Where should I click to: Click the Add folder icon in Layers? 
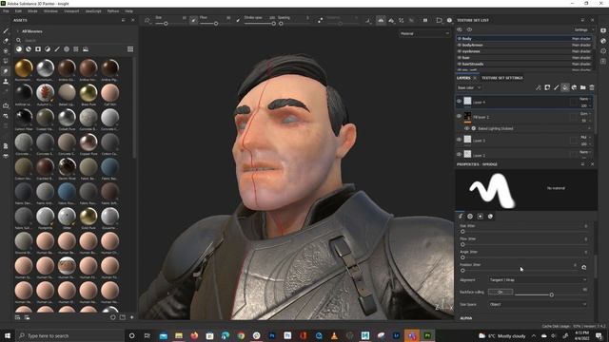coord(583,87)
